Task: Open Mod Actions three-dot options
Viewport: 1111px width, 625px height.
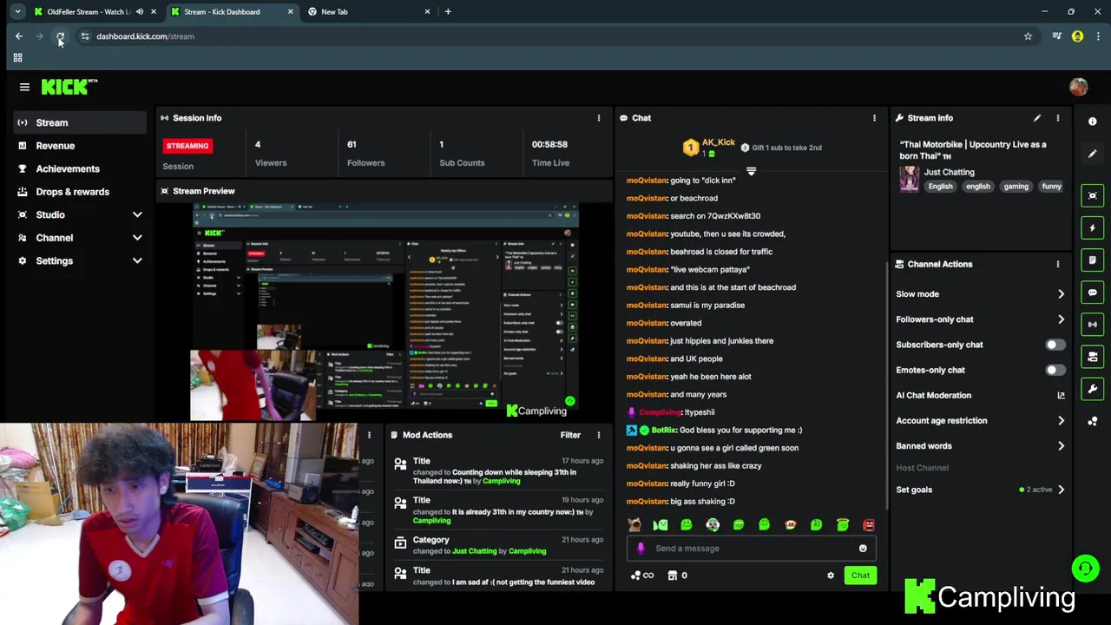Action: click(x=598, y=435)
